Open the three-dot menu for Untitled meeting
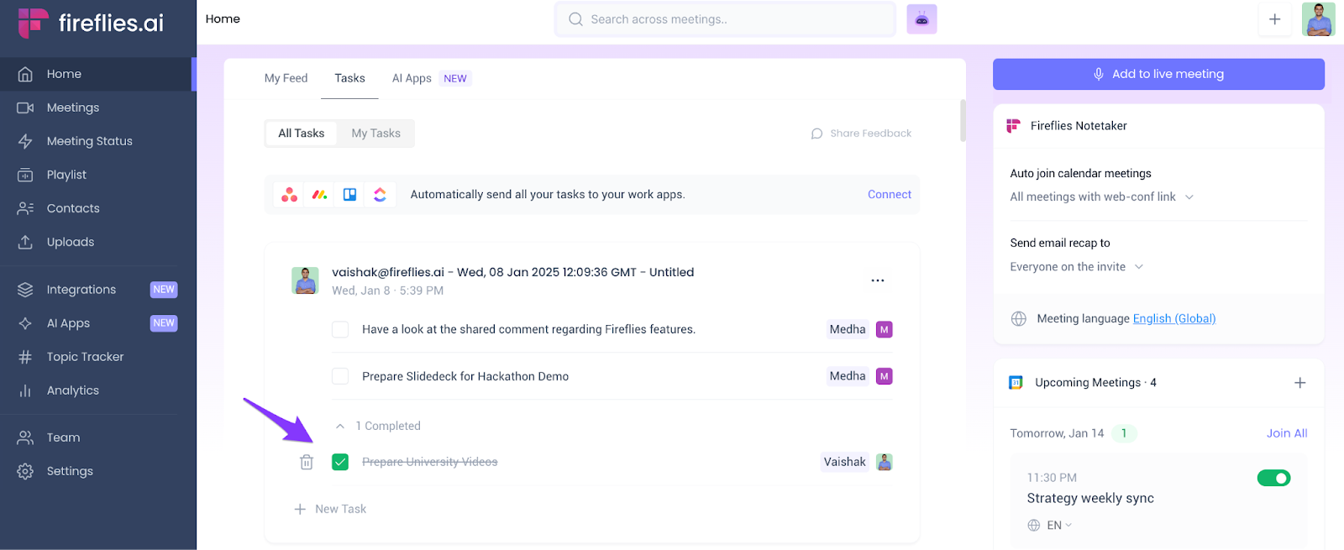The height and width of the screenshot is (550, 1344). click(x=878, y=280)
